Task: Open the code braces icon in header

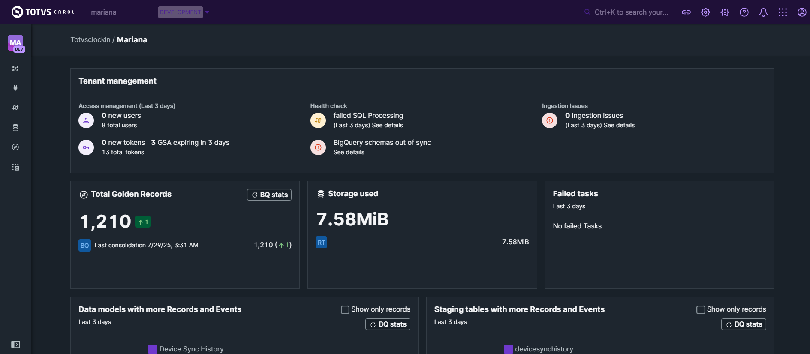Action: [x=725, y=12]
